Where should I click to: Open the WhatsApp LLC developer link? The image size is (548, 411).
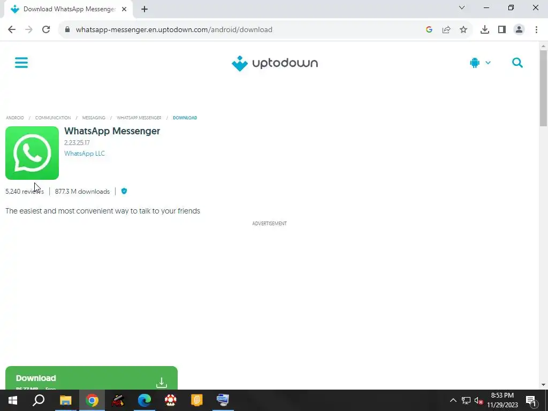(85, 154)
